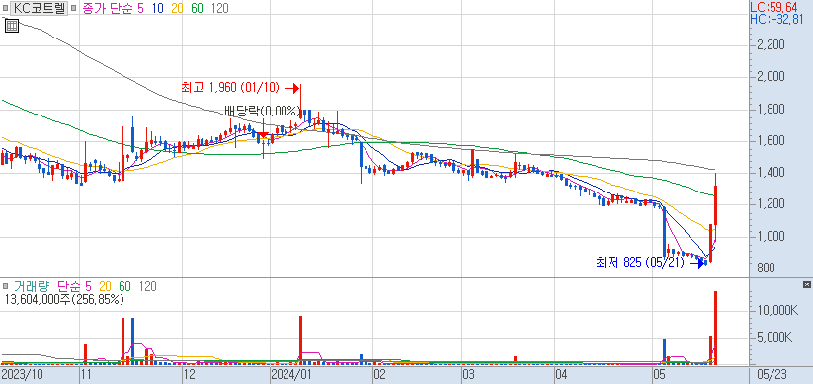
Task: Select the price 20-day moving average label
Action: (177, 8)
